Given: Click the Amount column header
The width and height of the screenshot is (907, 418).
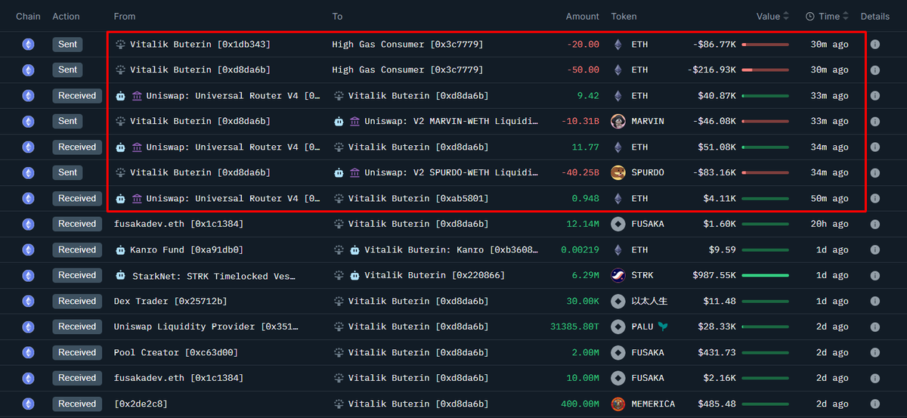Looking at the screenshot, I should (x=582, y=16).
